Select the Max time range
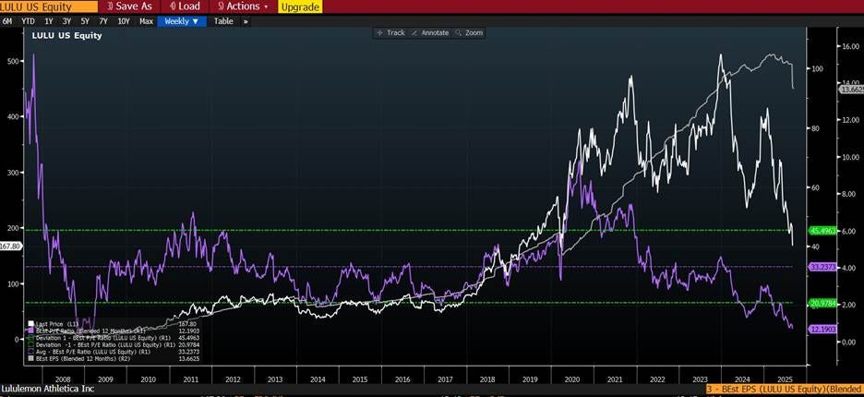Viewport: 864px width, 397px height. tap(146, 21)
